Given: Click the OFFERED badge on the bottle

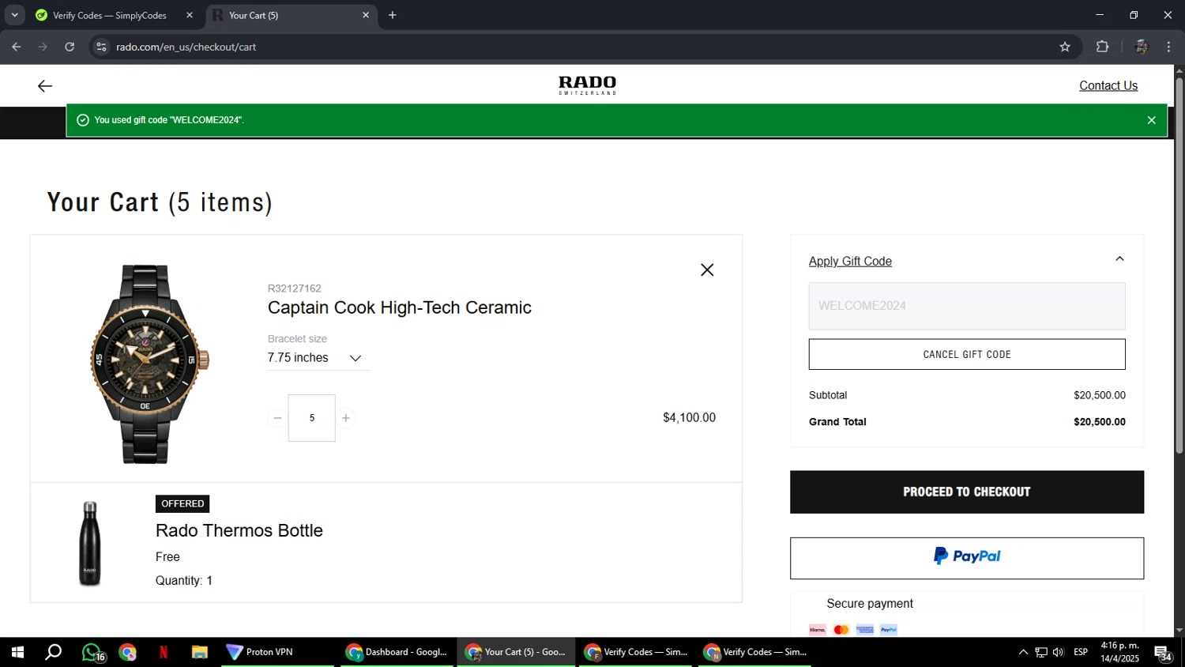Looking at the screenshot, I should pyautogui.click(x=182, y=503).
